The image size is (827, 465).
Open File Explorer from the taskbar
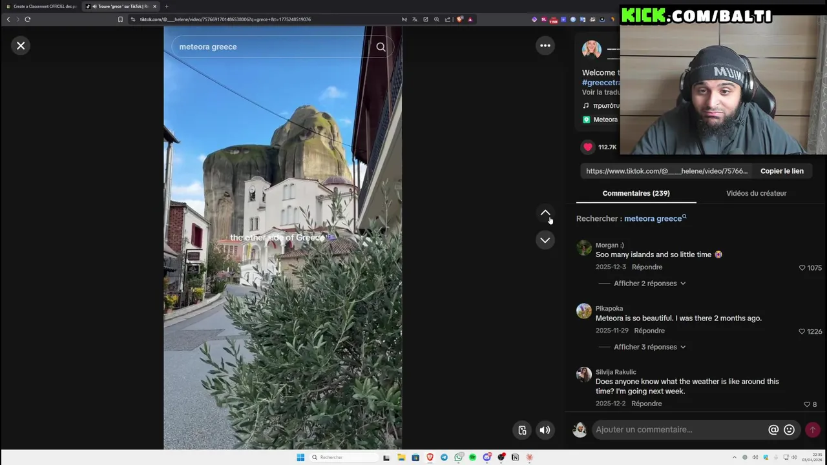(x=401, y=457)
